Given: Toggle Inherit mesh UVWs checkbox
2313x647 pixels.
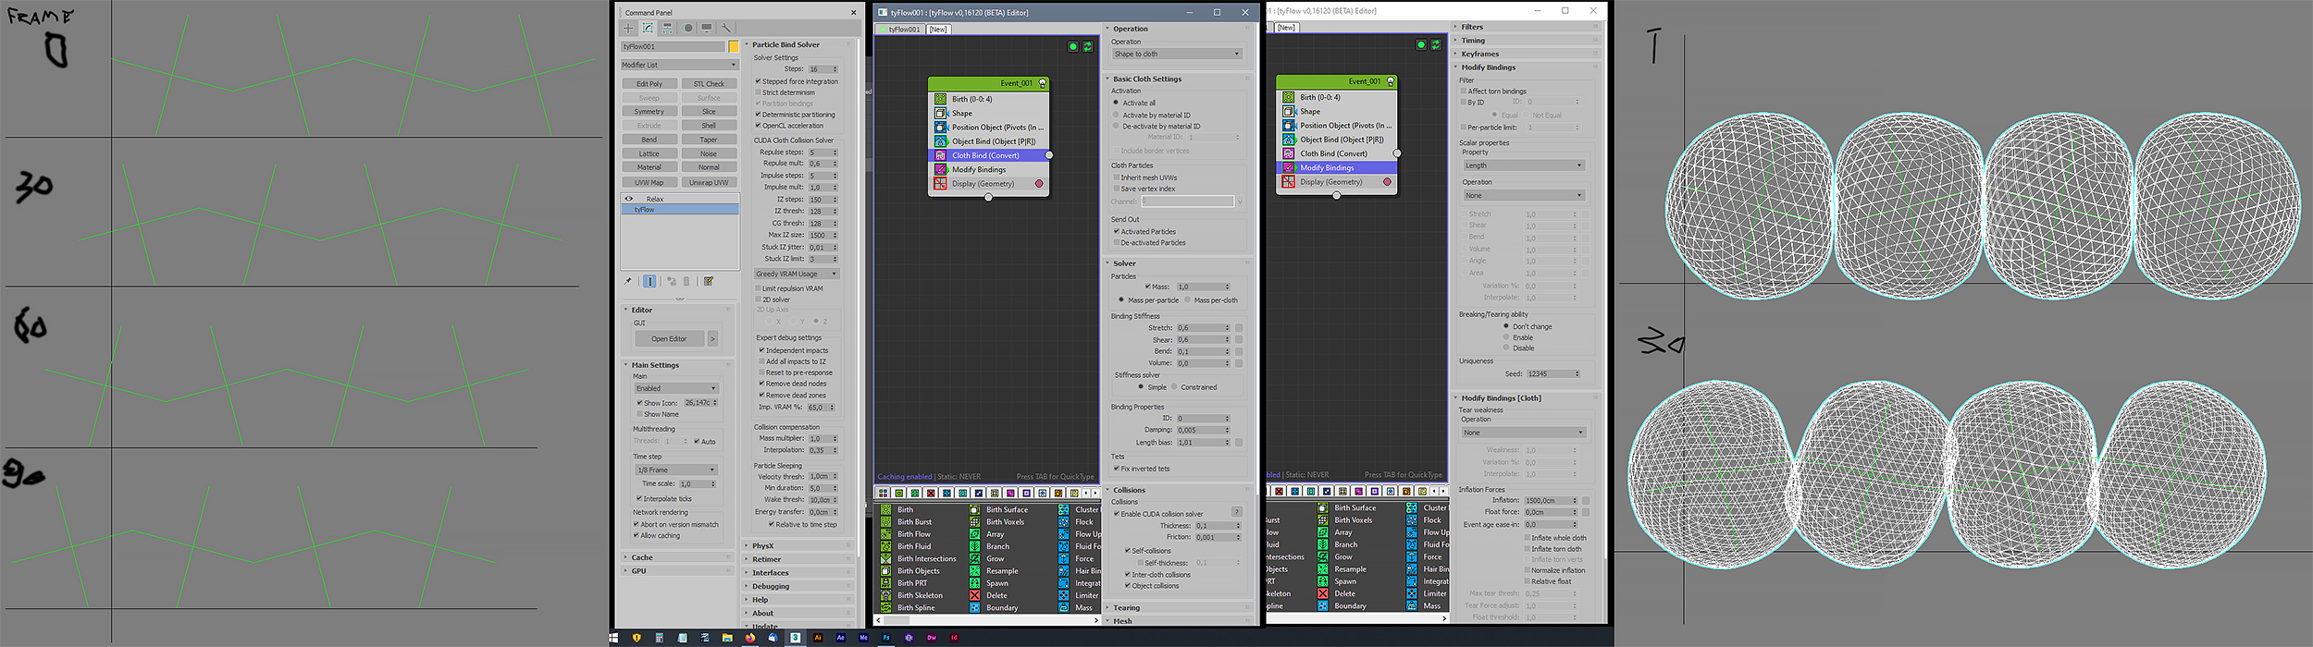Looking at the screenshot, I should (x=1117, y=177).
